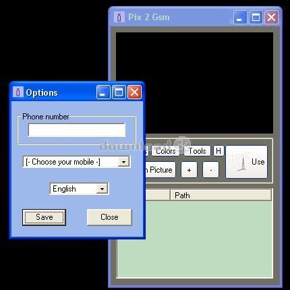290x290 pixels.
Task: Click the black preview canvas
Action: [194, 83]
